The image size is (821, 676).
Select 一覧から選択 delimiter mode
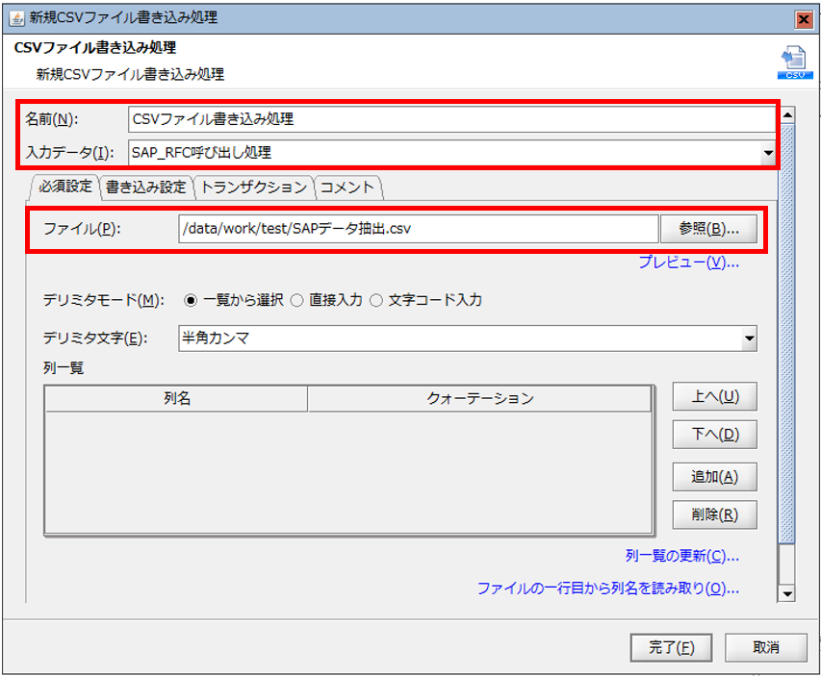click(191, 300)
